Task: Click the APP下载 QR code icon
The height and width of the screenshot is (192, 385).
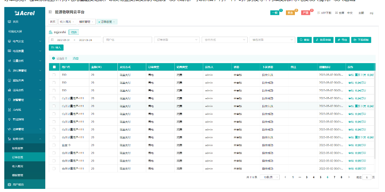Action: pos(319,13)
